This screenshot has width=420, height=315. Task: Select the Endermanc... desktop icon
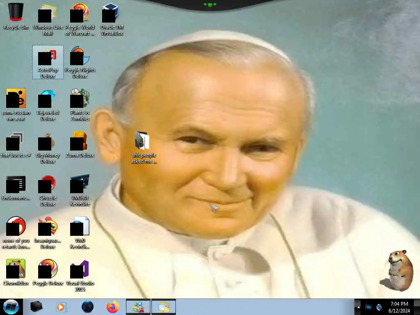tap(16, 187)
